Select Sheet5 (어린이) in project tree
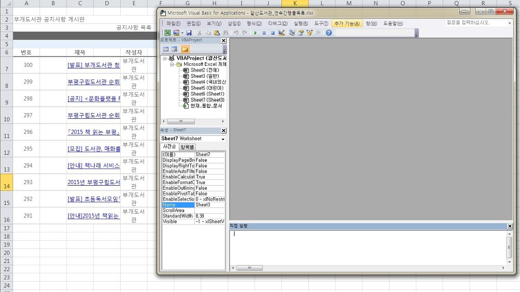The width and height of the screenshot is (520, 292). pos(207,88)
